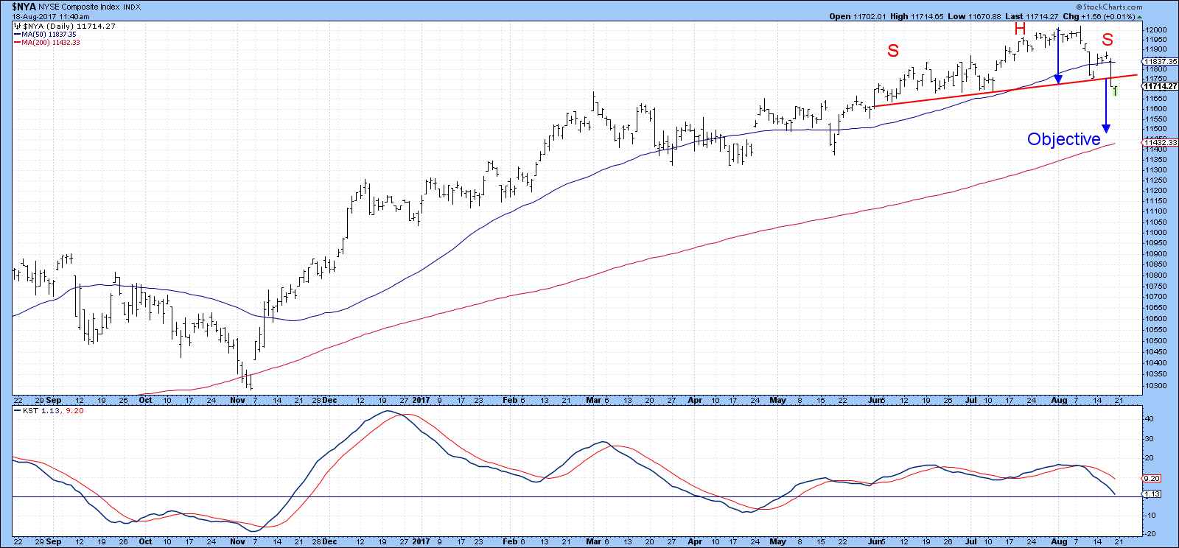
Task: Click the Last 11714.27 header value
Action: tap(1032, 16)
